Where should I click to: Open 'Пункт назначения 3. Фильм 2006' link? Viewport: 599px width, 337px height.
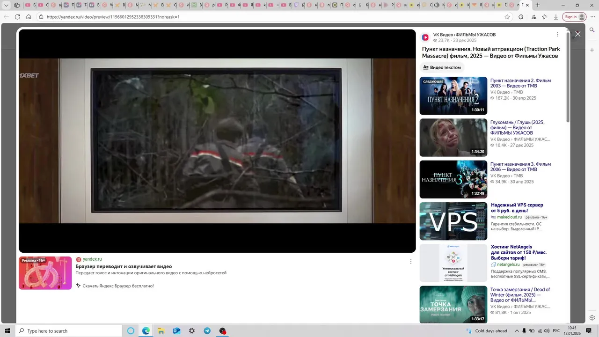coord(520,167)
